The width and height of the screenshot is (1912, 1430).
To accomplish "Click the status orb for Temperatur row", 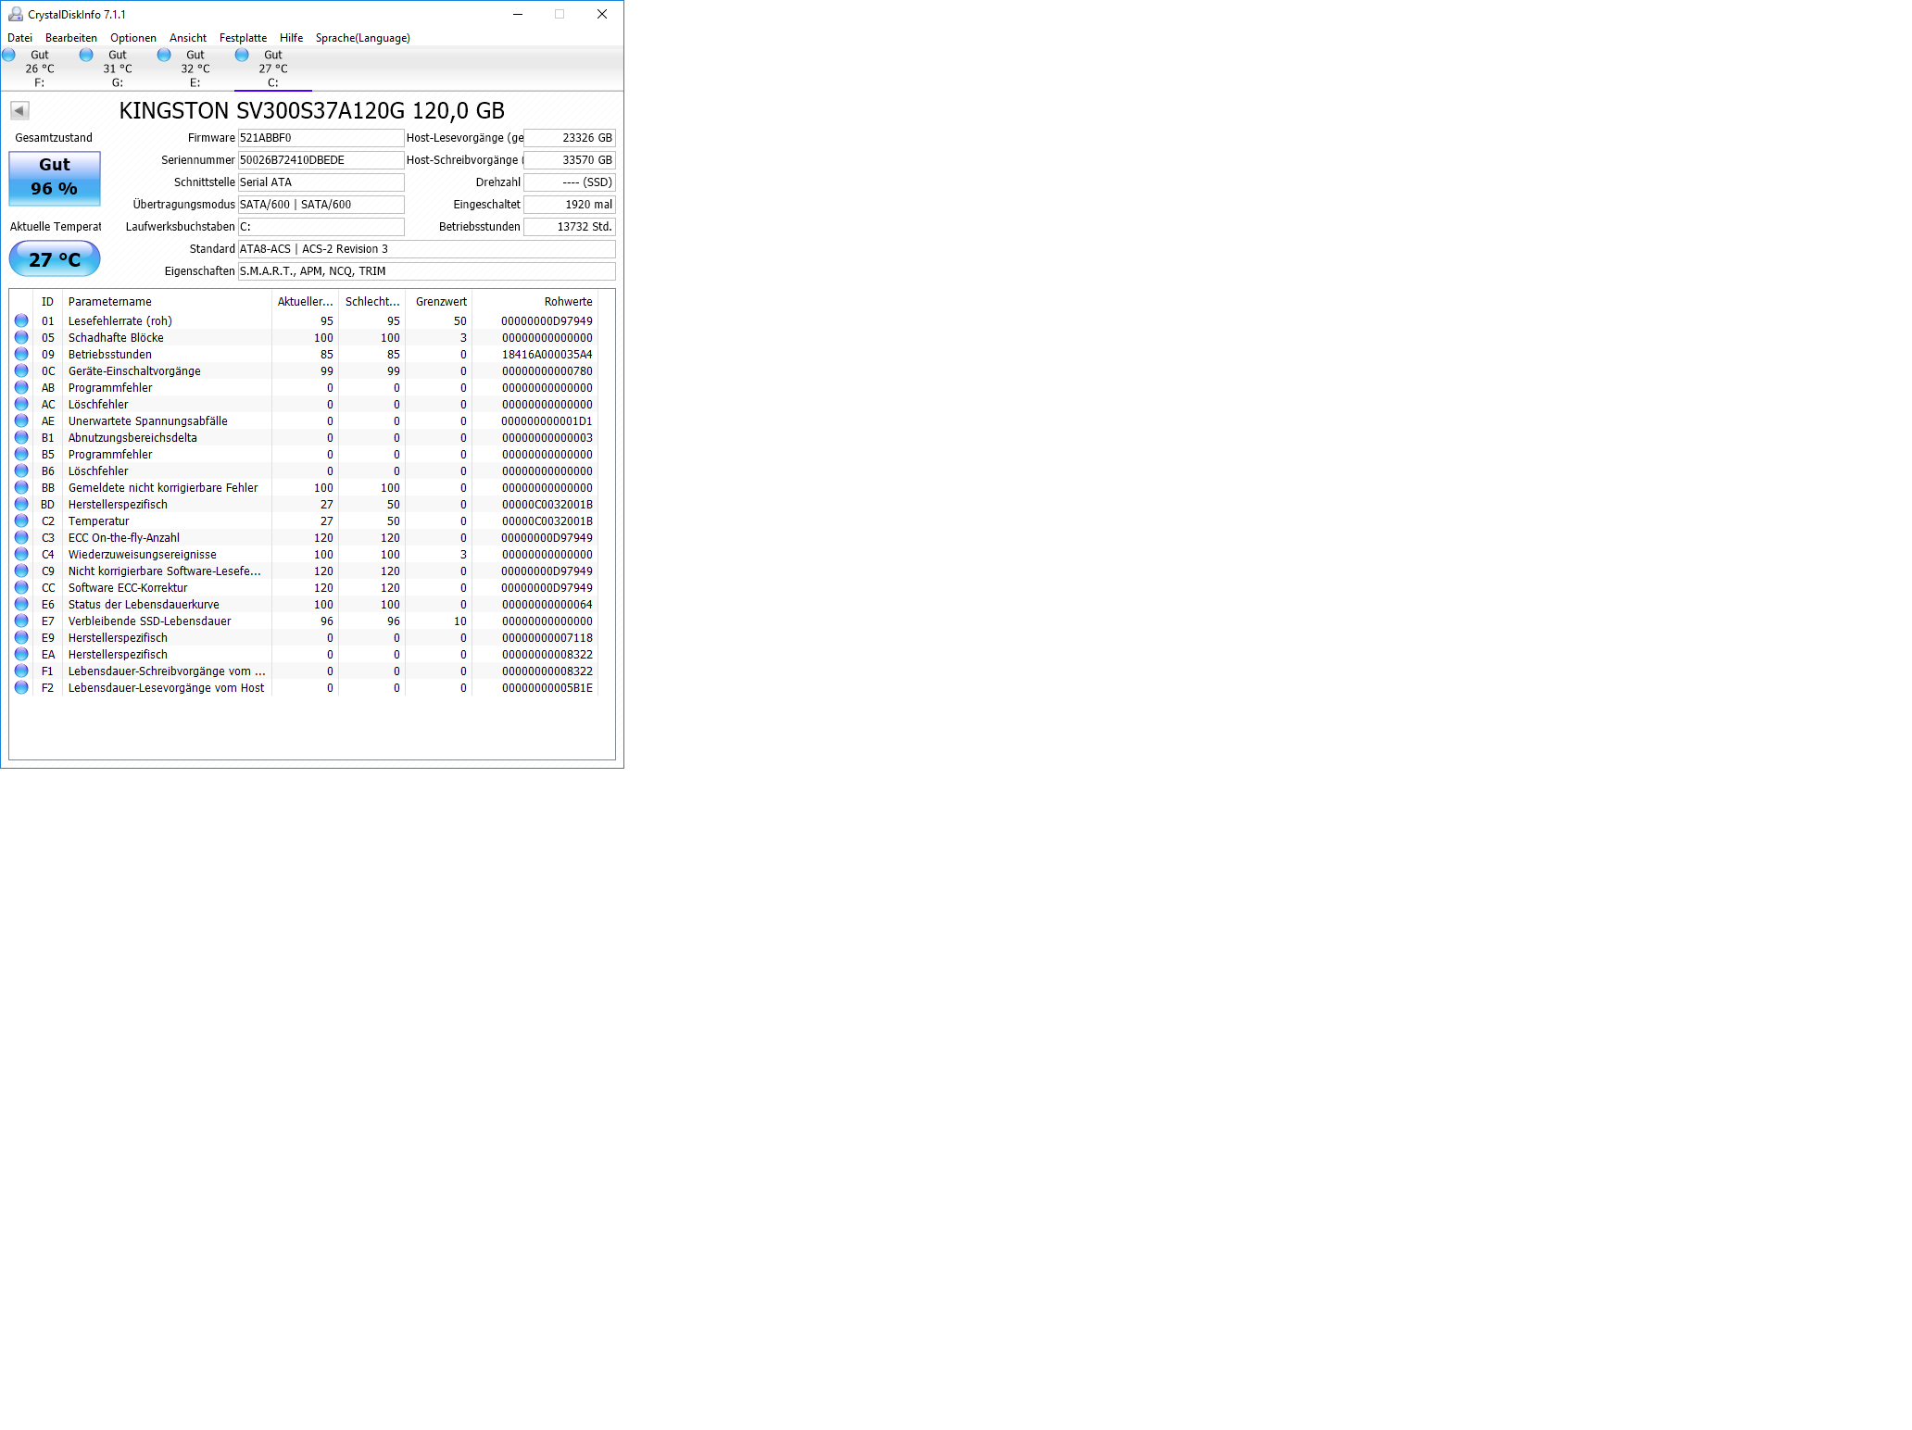I will pos(21,521).
